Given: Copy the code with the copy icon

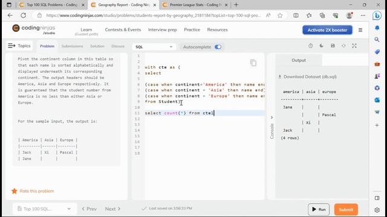Looking at the screenshot, I should 253,63.
